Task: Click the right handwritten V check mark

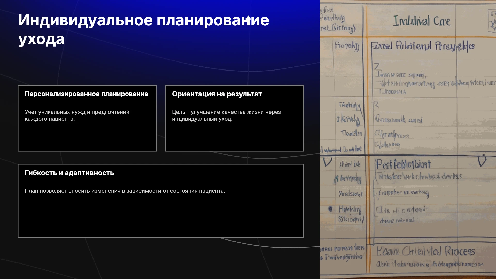Action: pyautogui.click(x=482, y=161)
